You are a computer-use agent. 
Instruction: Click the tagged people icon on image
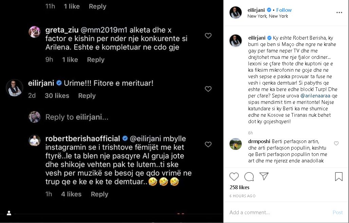coord(9,213)
